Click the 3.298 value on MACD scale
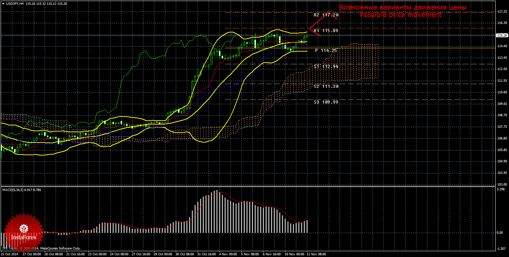This screenshot has height=257, width=509. (500, 189)
